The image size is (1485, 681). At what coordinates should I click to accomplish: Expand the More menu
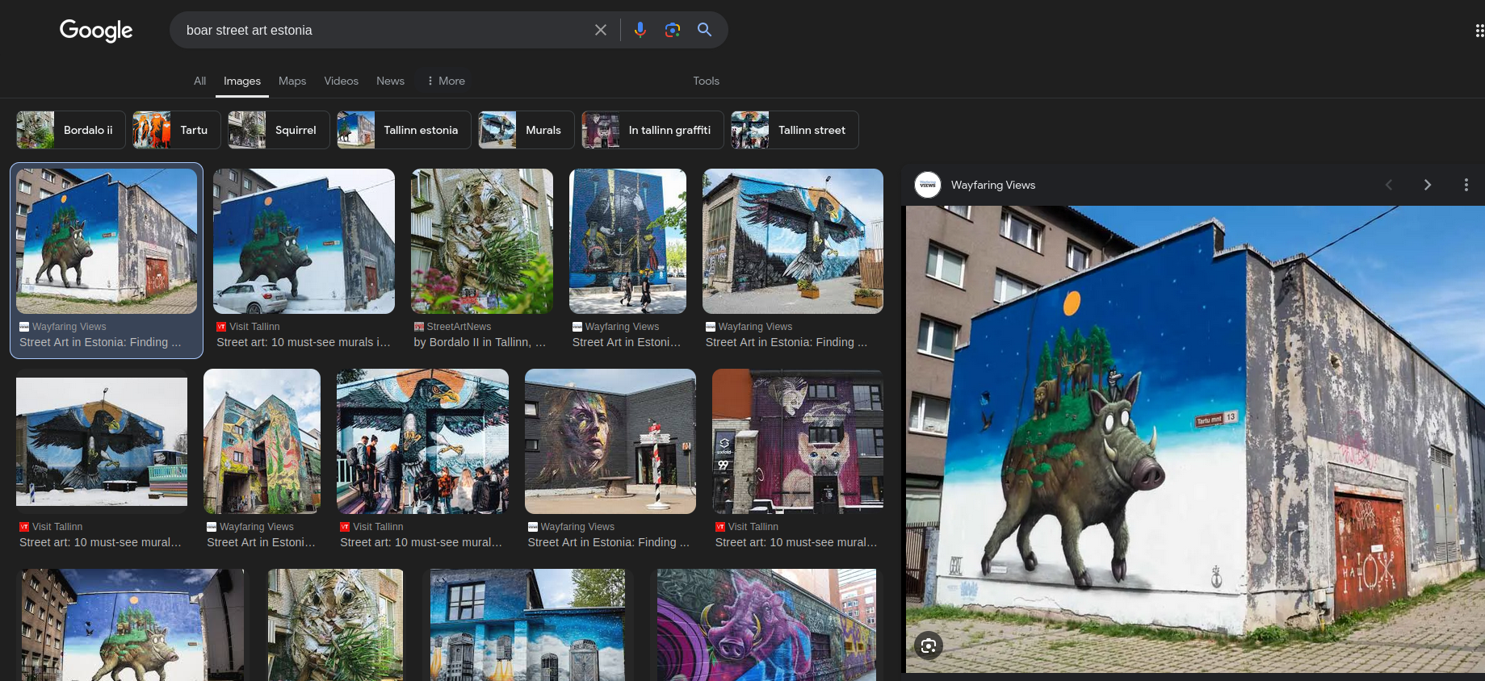point(446,81)
